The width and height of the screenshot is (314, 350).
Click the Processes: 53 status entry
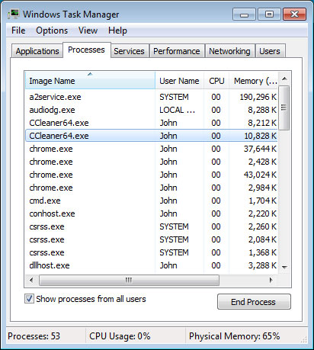pyautogui.click(x=34, y=336)
